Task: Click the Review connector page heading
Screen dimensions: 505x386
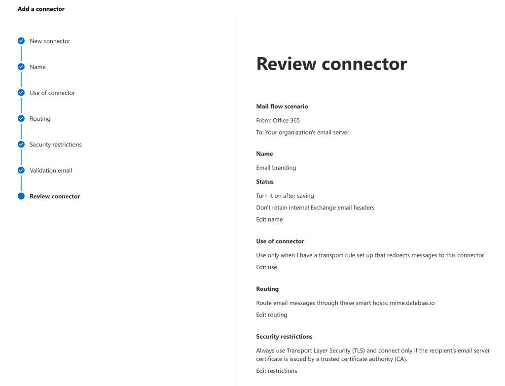Action: pyautogui.click(x=331, y=64)
